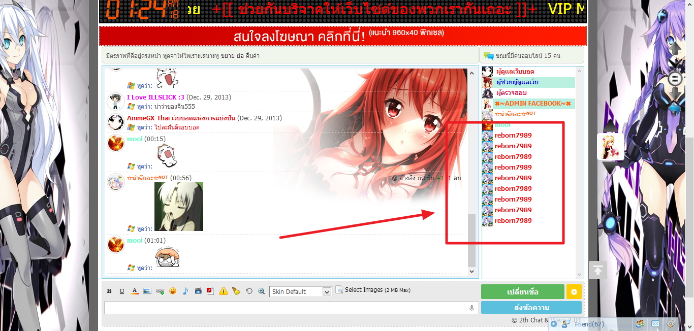Open the Friend(67) list
694x331 pixels.
pyautogui.click(x=589, y=324)
